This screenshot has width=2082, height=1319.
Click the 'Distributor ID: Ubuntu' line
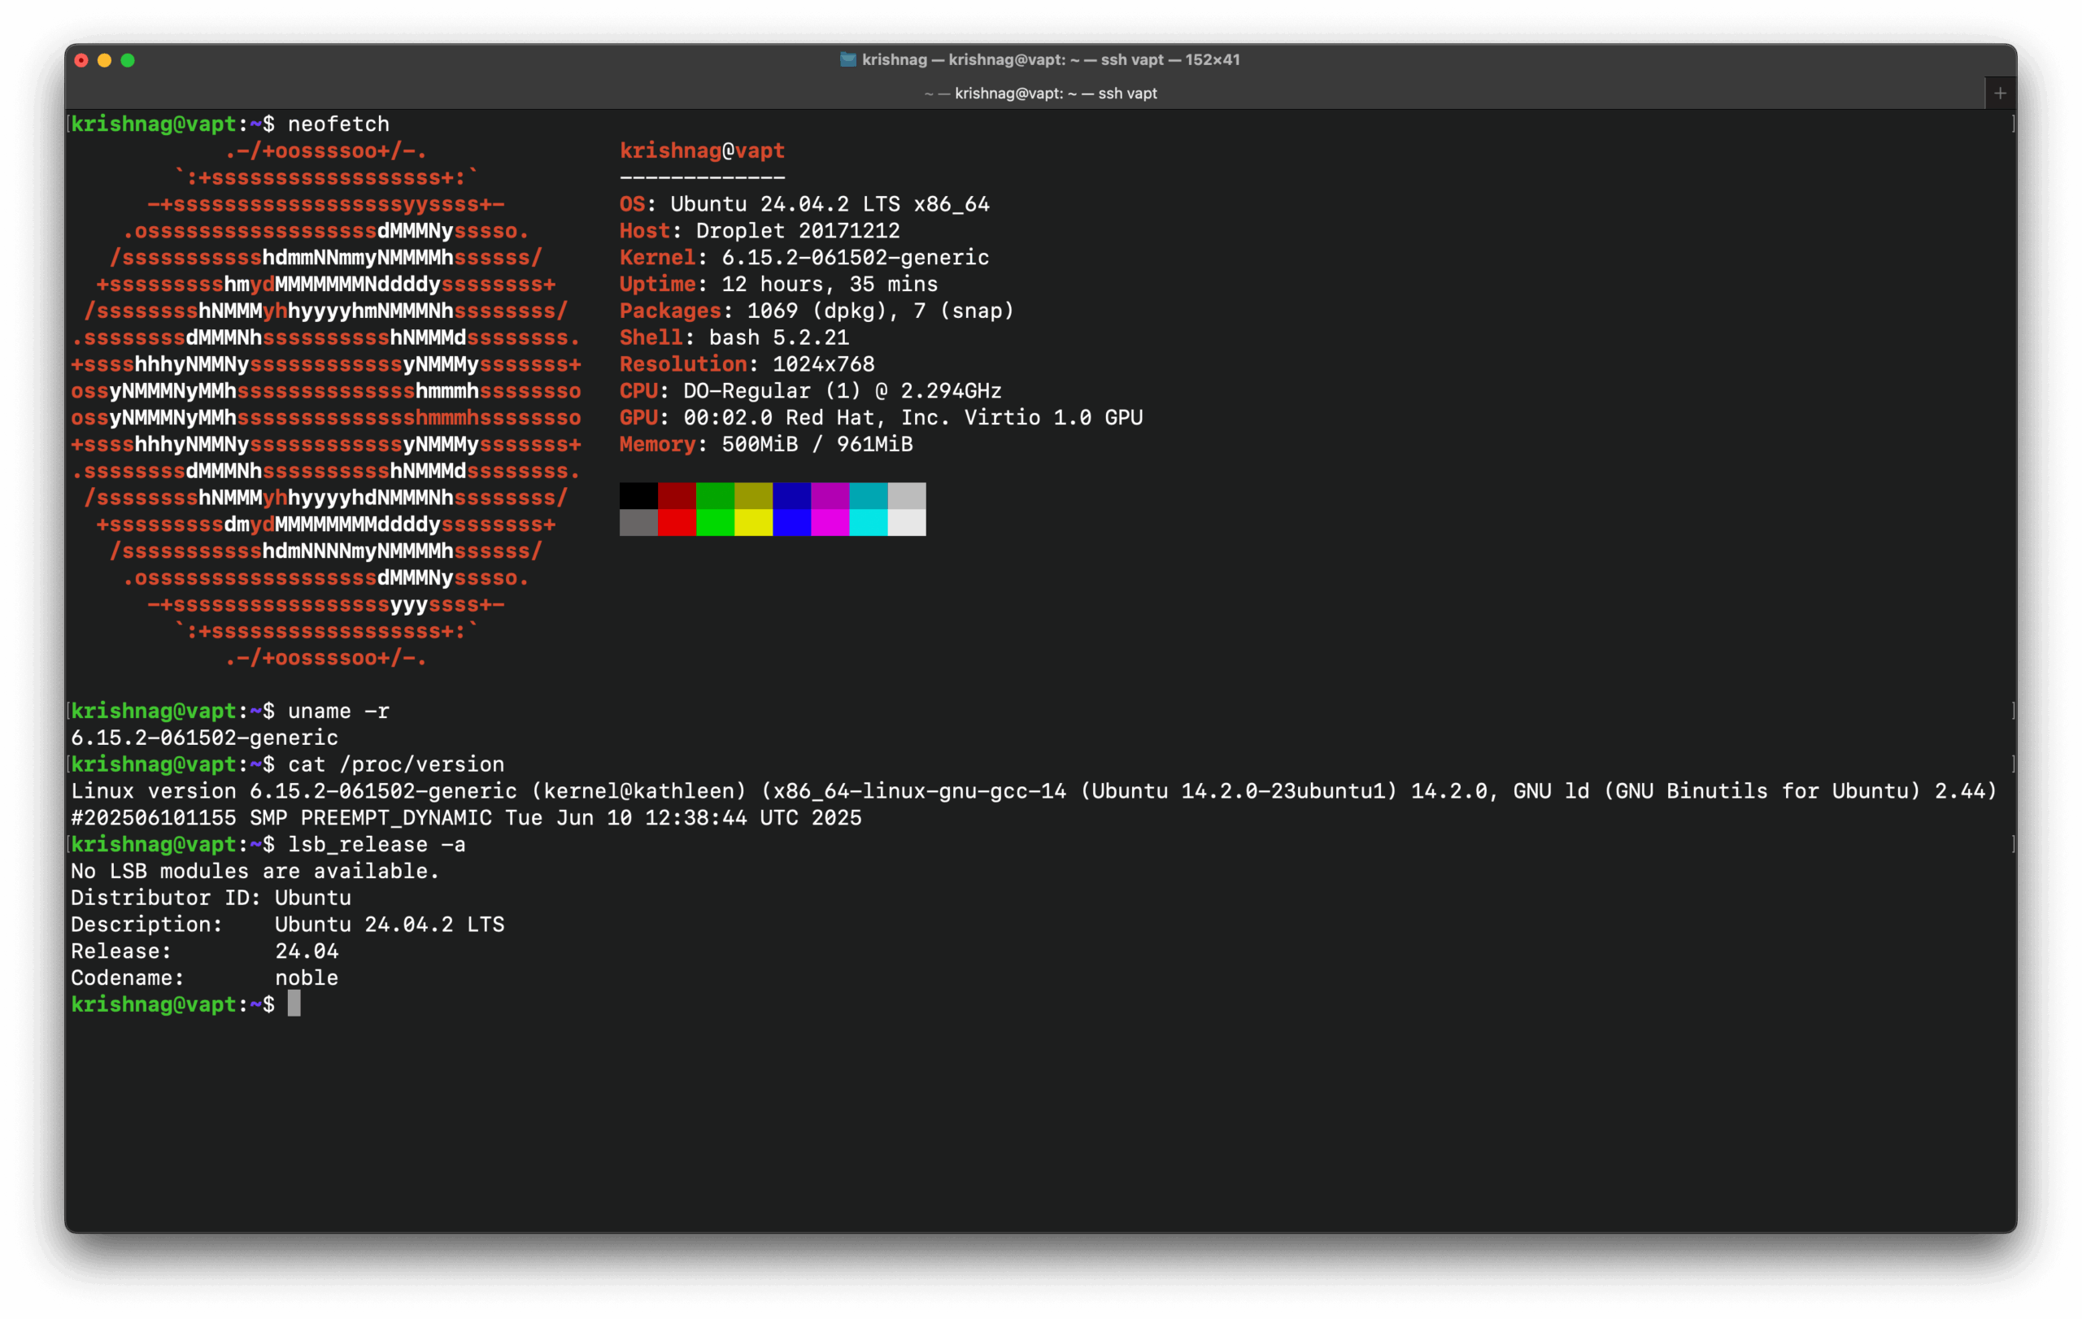211,898
